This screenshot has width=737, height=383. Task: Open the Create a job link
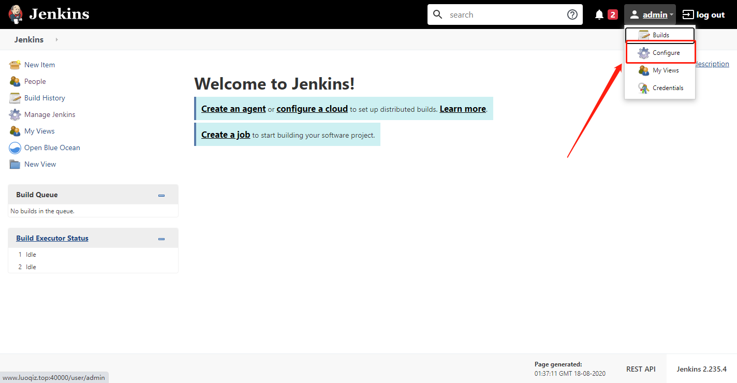[226, 135]
